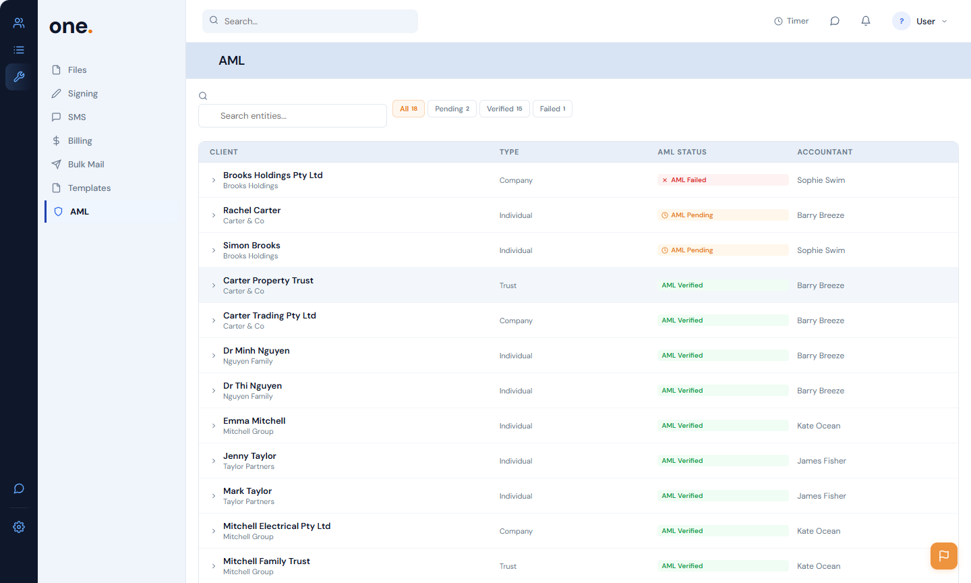
Task: Focus the top Search field
Action: [310, 21]
